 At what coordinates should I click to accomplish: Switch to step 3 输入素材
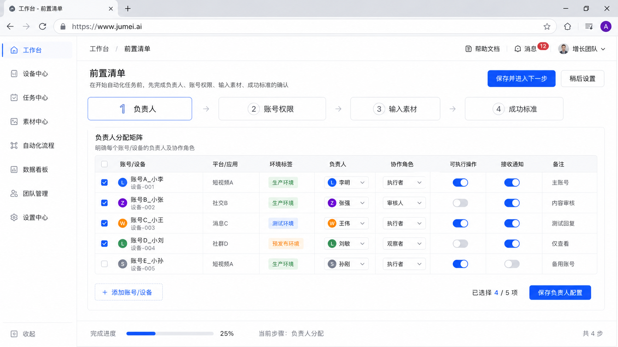[x=395, y=109]
